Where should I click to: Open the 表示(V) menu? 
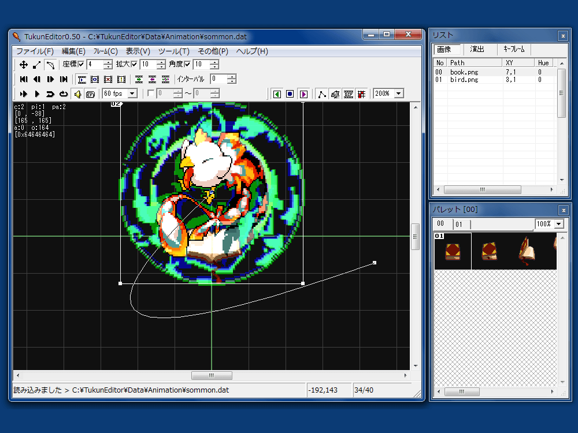click(x=138, y=51)
